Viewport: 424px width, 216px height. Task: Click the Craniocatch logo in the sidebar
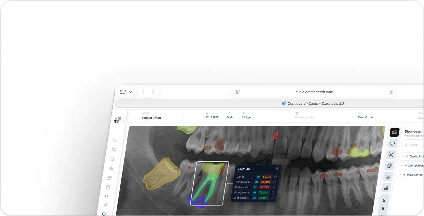click(x=118, y=120)
